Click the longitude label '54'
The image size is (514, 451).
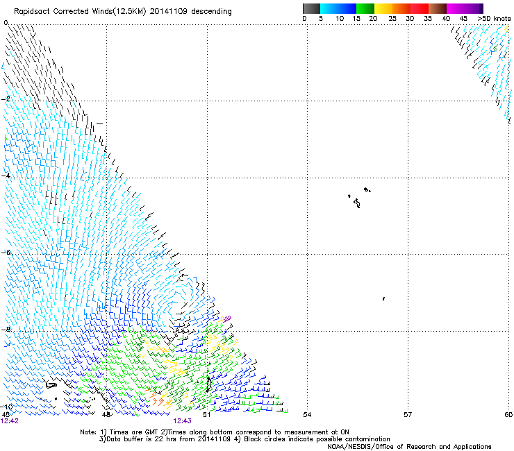coord(307,415)
